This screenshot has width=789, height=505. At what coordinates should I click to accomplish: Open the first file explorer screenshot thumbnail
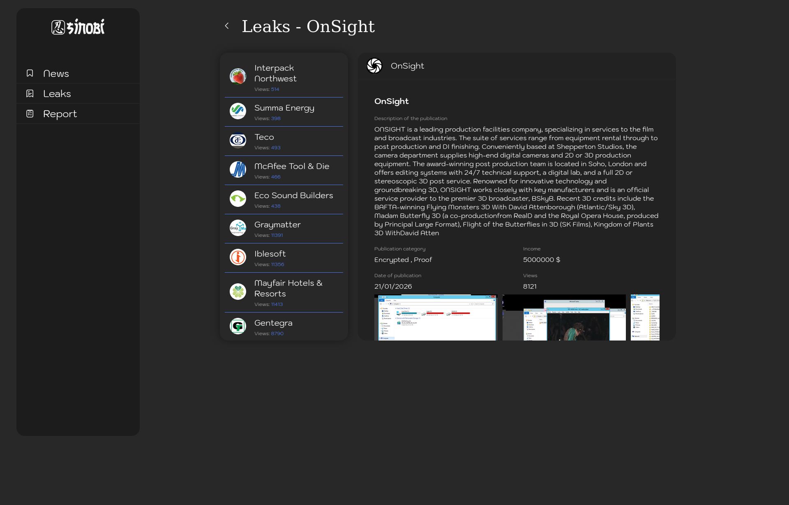pos(436,317)
